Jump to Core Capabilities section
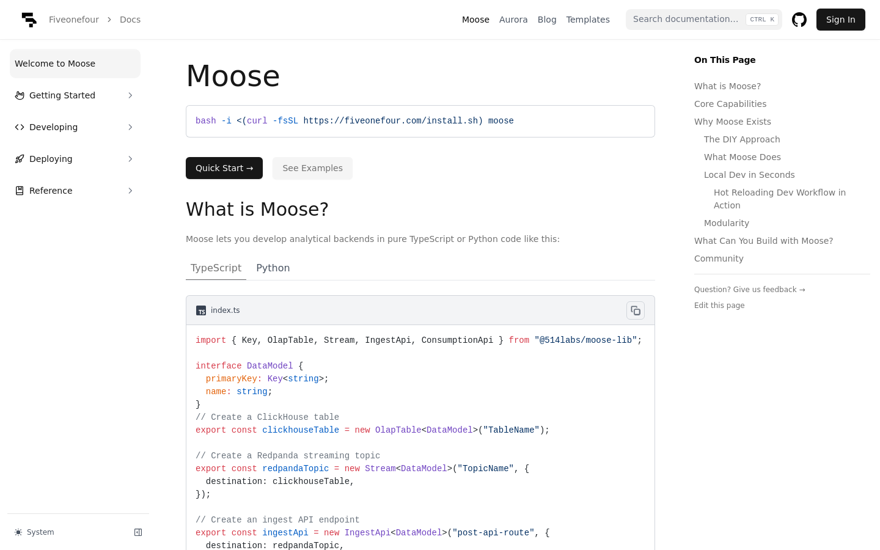 [x=730, y=104]
